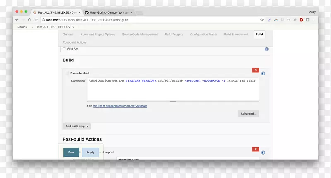Bookmark this page with the star icon
The image size is (331, 178).
pos(261,20)
